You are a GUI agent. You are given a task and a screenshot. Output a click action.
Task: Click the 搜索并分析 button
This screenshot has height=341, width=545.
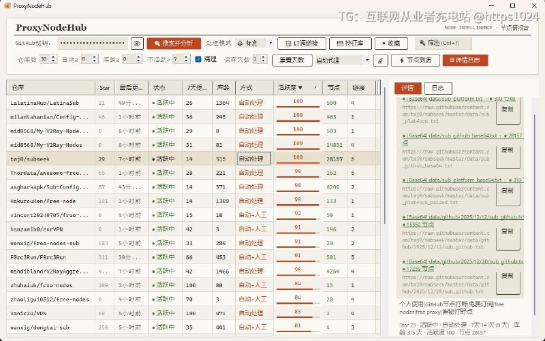174,44
